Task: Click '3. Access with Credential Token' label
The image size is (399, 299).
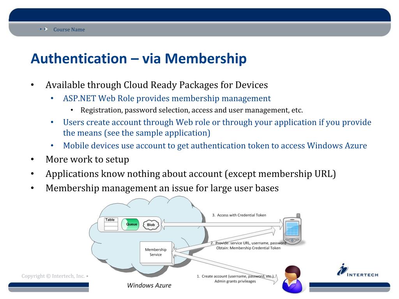Action: pos(239,215)
